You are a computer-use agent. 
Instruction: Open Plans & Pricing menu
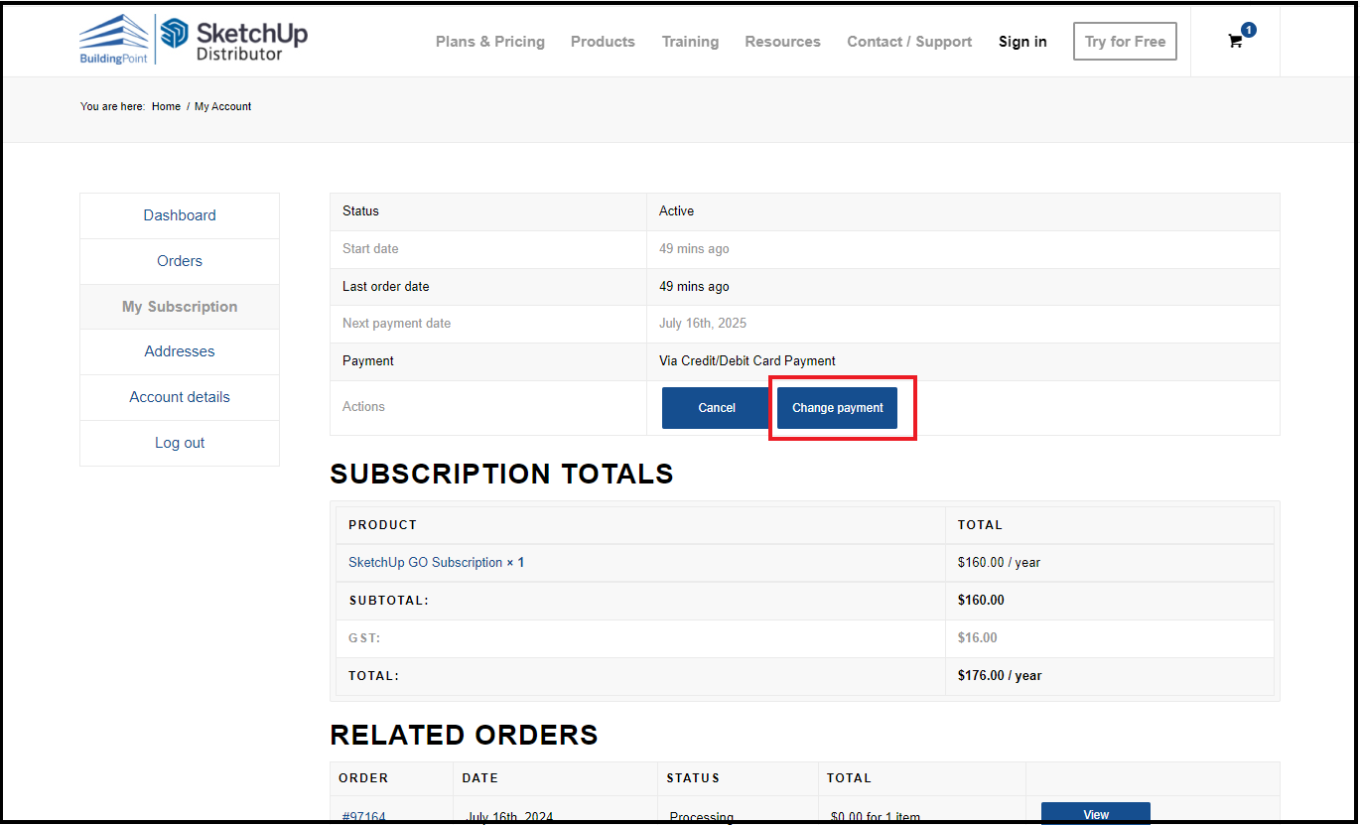tap(490, 42)
